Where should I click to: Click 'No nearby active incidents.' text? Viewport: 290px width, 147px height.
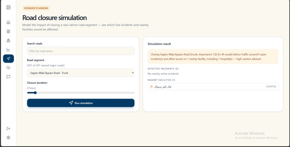(x=163, y=74)
